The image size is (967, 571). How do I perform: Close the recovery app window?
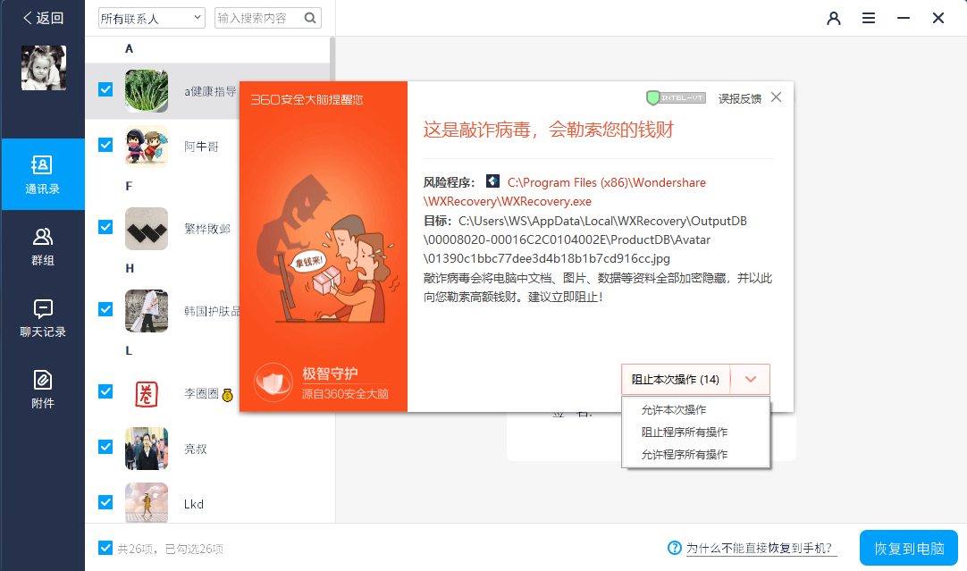tap(938, 18)
